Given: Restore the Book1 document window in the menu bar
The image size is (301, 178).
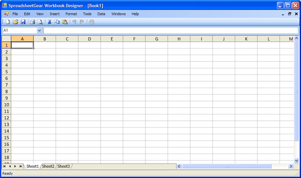Looking at the screenshot, I should tap(289, 14).
